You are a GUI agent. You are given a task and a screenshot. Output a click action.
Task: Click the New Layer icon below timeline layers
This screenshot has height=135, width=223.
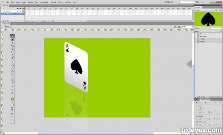(x=3, y=21)
